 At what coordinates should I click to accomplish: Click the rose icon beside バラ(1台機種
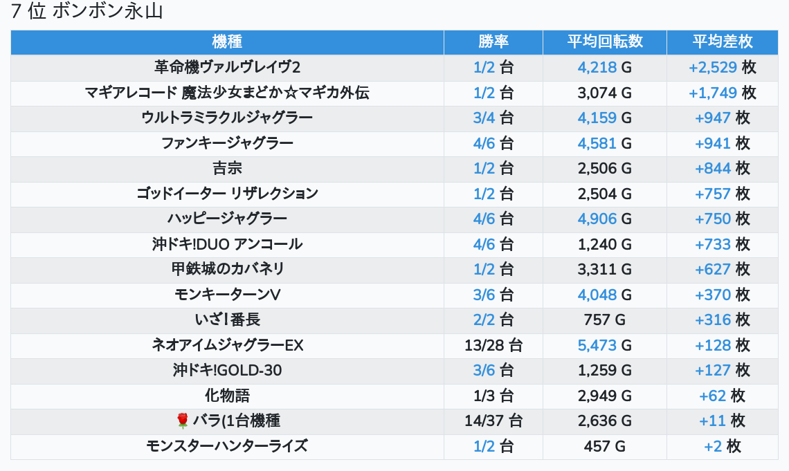pyautogui.click(x=183, y=421)
